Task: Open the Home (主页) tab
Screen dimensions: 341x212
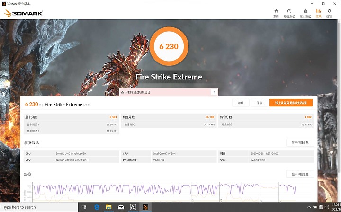Action: [276, 13]
